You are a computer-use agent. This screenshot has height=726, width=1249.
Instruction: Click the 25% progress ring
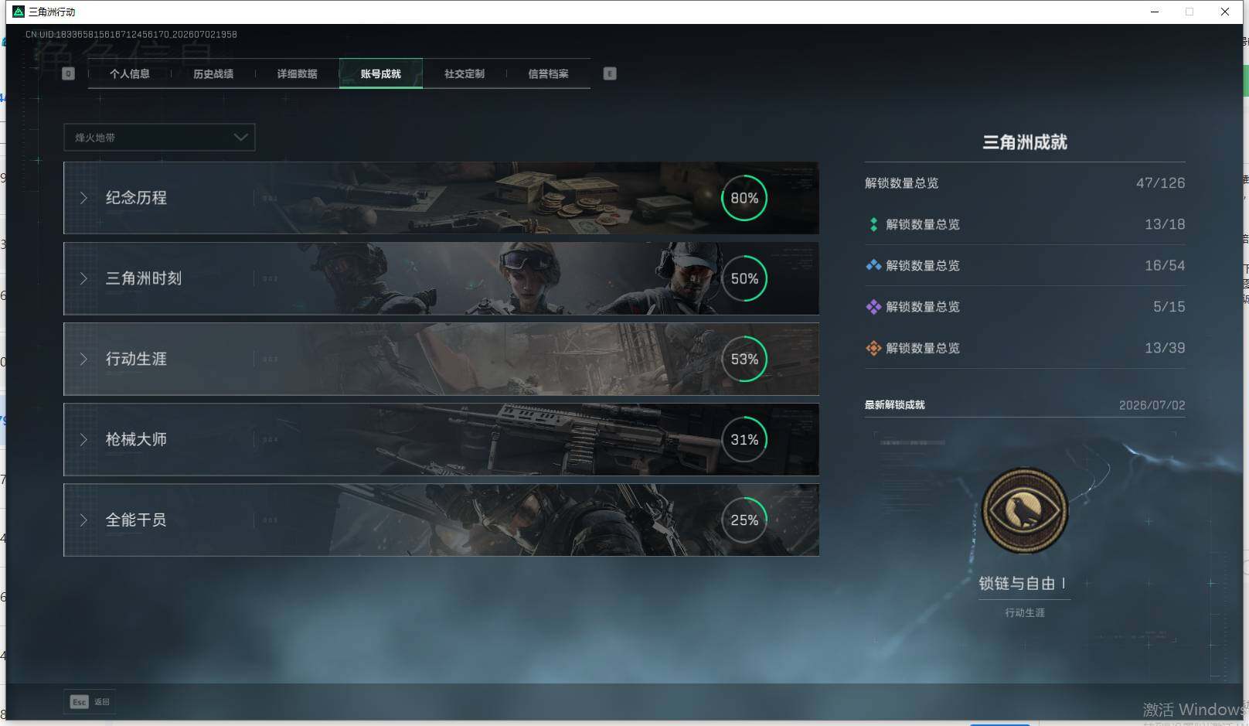coord(744,520)
